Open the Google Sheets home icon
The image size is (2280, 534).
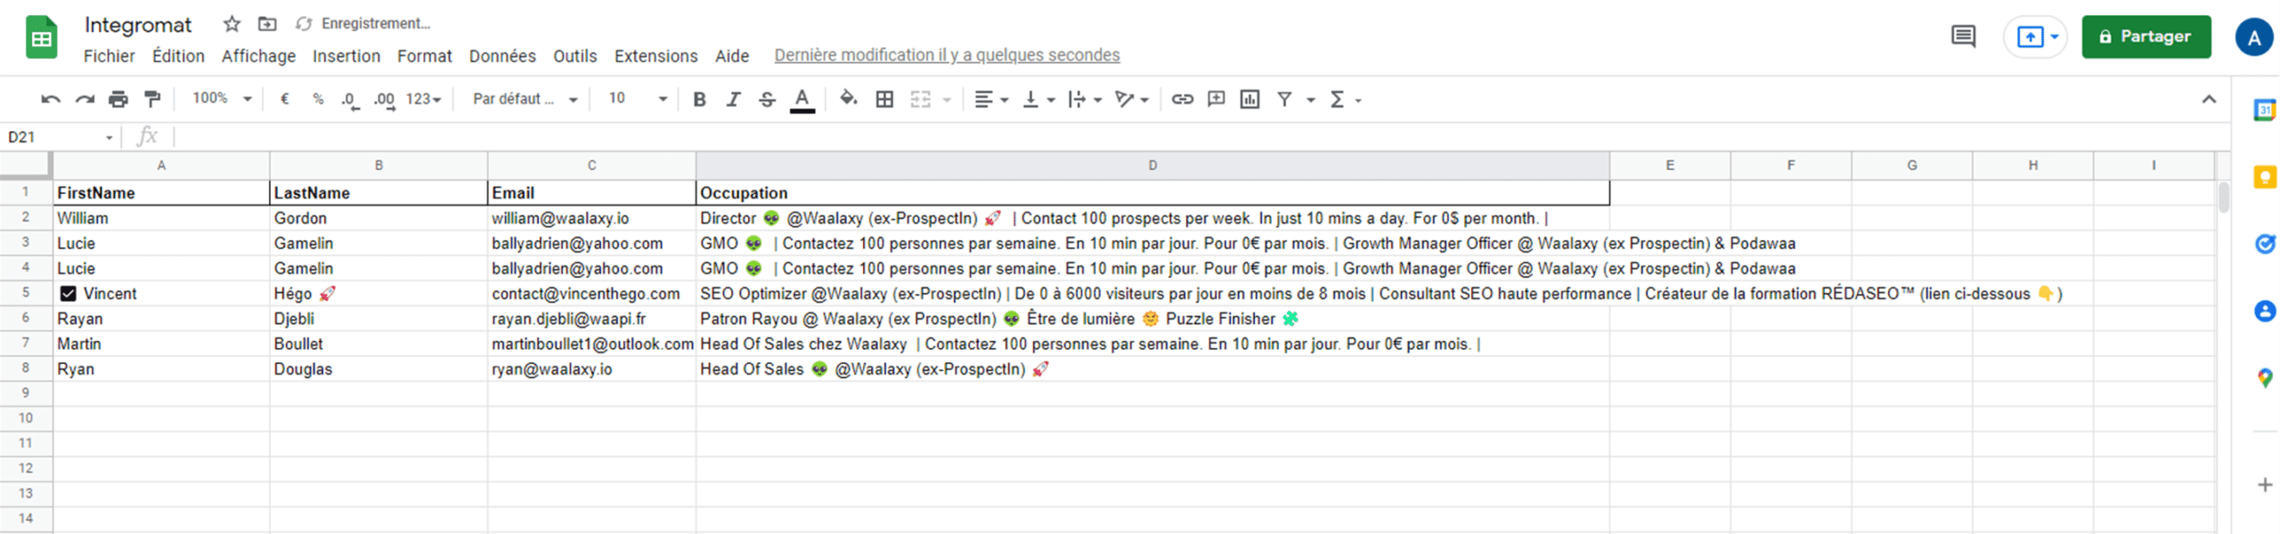coord(41,37)
